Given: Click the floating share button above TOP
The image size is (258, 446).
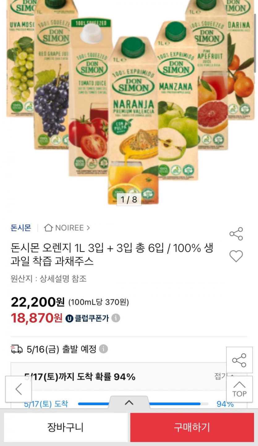Looking at the screenshot, I should coord(239,360).
